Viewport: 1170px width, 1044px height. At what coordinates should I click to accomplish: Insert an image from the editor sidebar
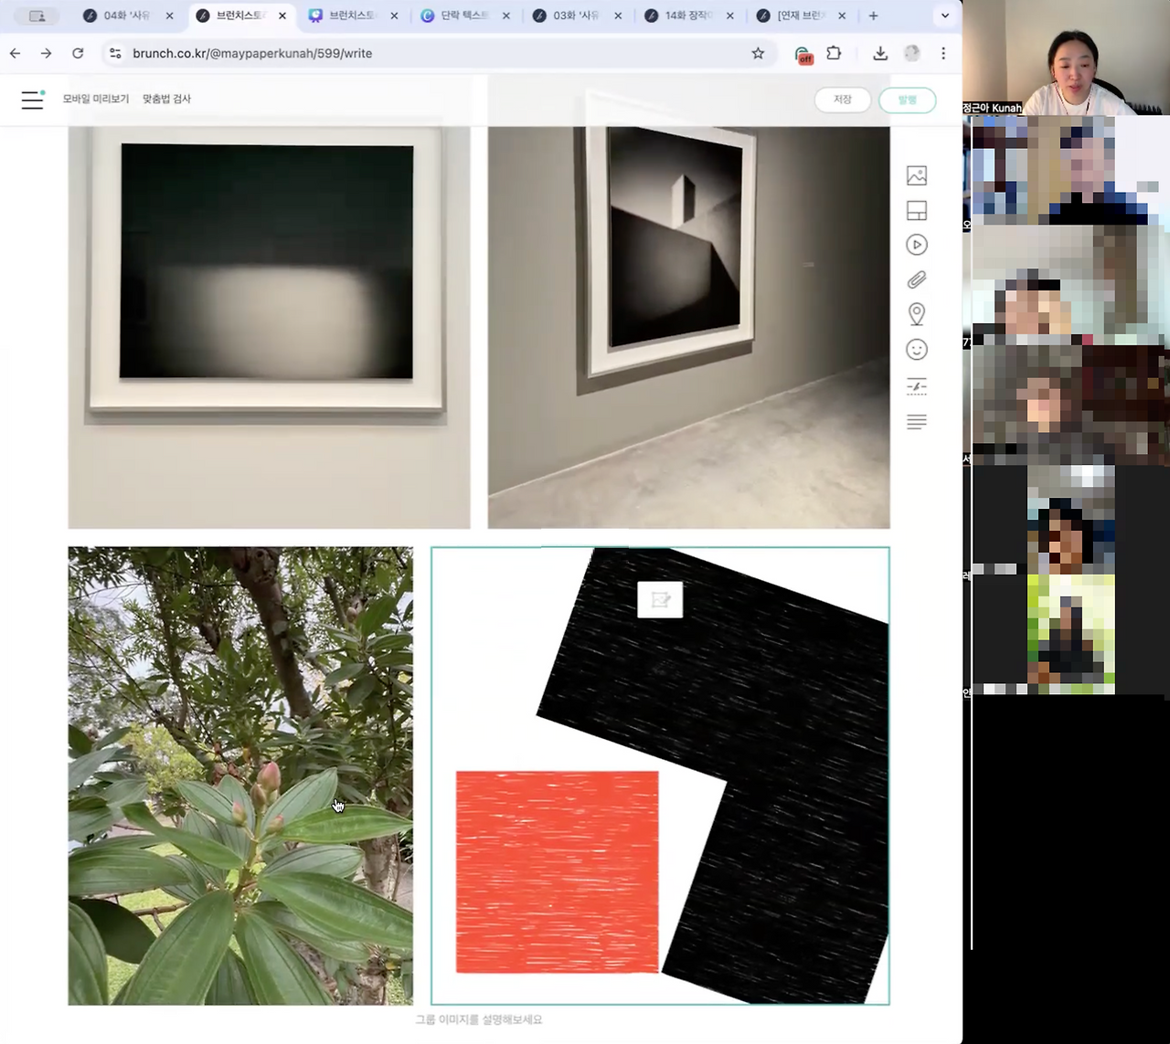917,175
